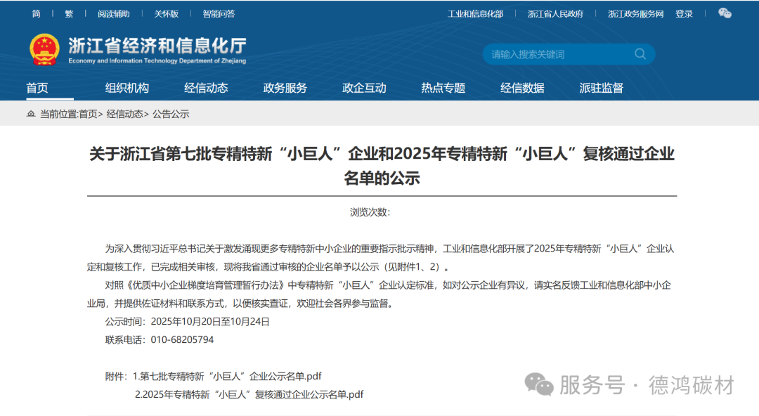Open the 政务服务 menu item
This screenshot has width=759, height=416.
click(285, 88)
